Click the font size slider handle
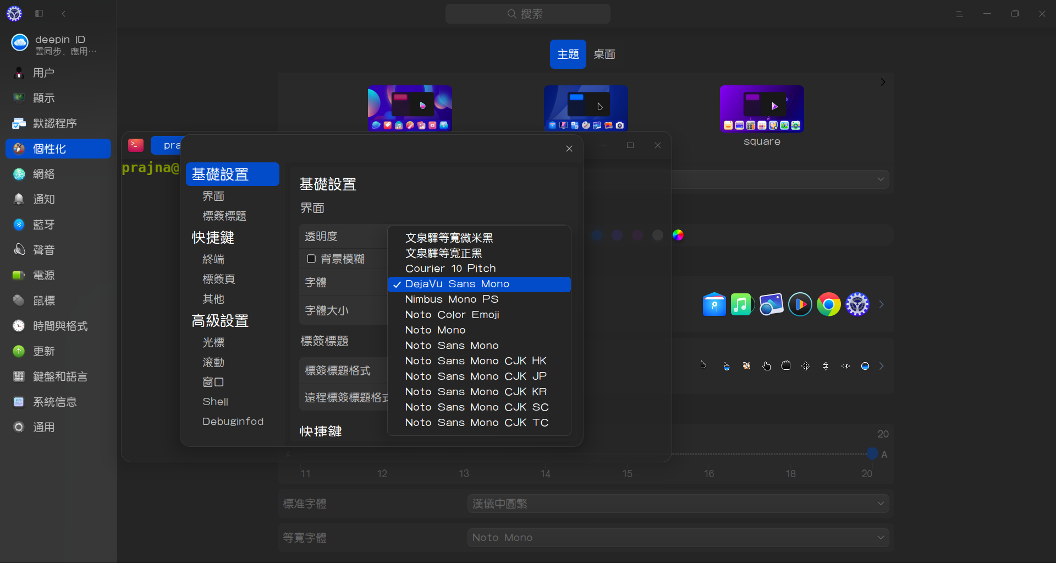 872,453
